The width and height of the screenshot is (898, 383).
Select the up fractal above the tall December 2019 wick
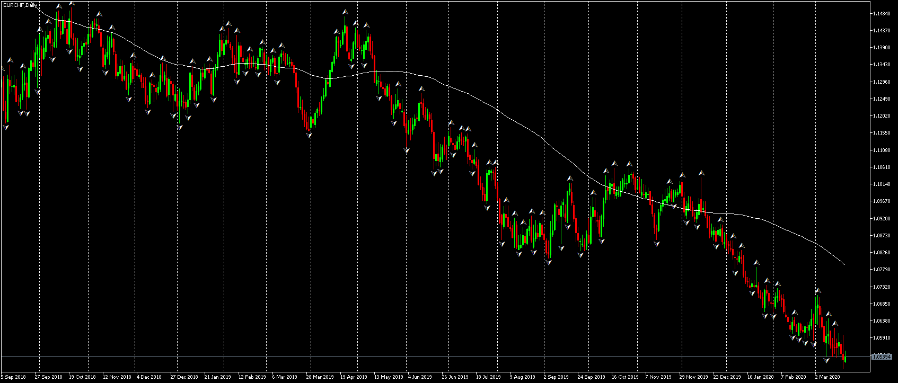tap(701, 173)
